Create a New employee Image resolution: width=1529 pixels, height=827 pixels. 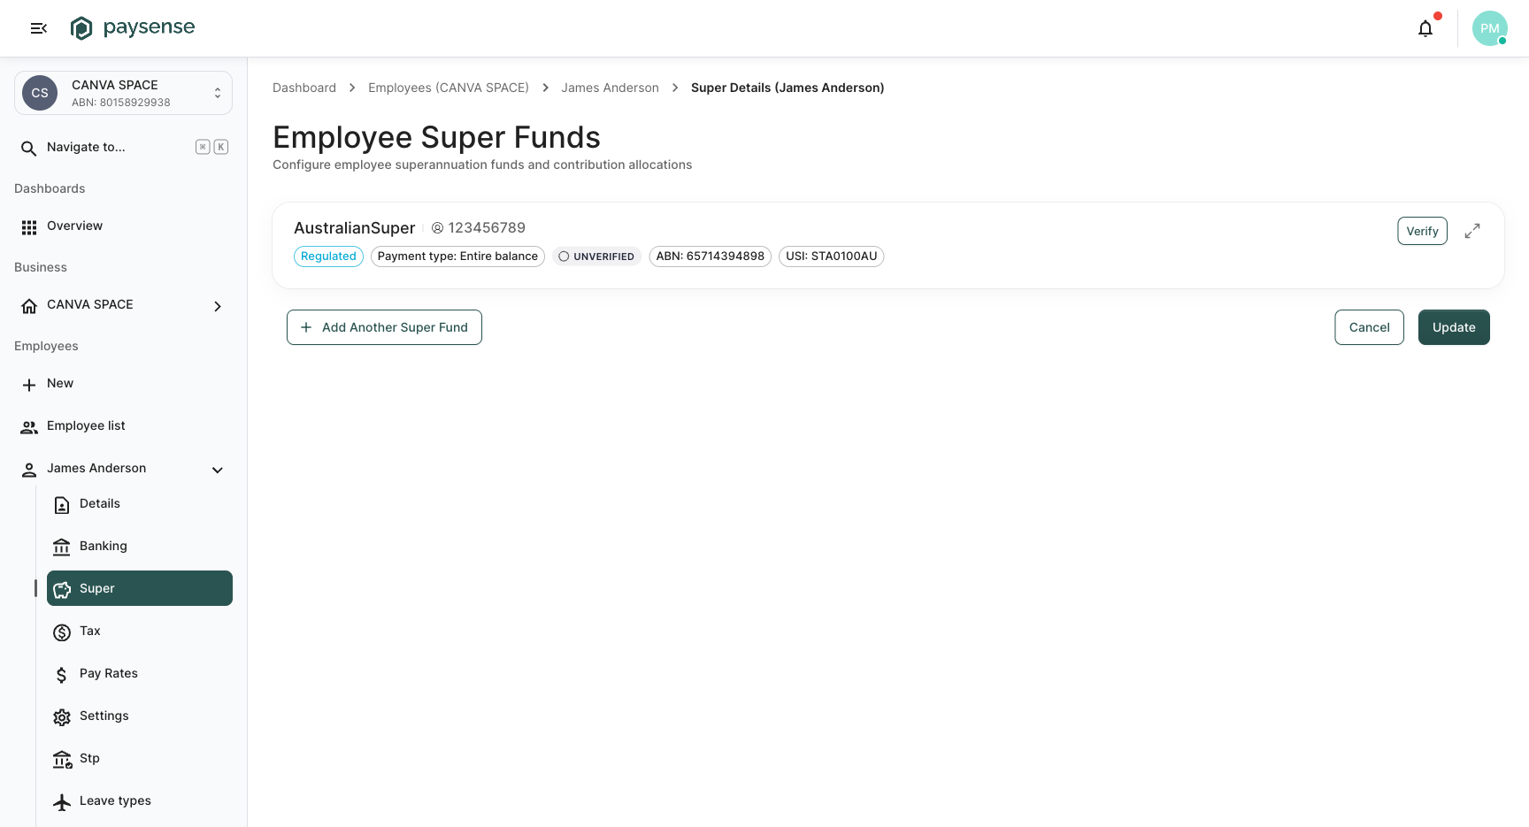click(x=124, y=384)
